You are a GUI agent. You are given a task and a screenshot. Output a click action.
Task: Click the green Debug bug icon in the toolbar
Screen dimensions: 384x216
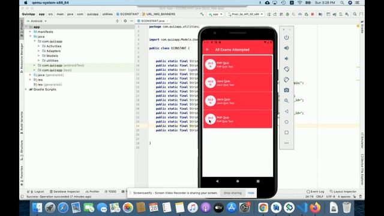(x=287, y=14)
